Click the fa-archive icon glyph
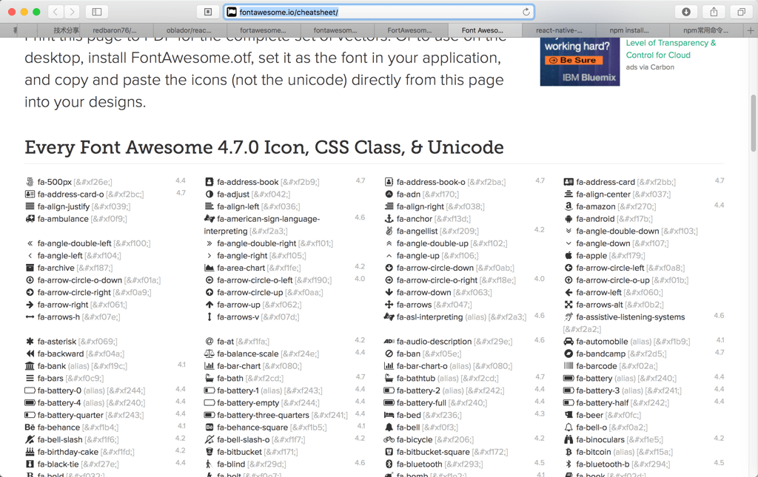758x477 pixels. (x=30, y=268)
